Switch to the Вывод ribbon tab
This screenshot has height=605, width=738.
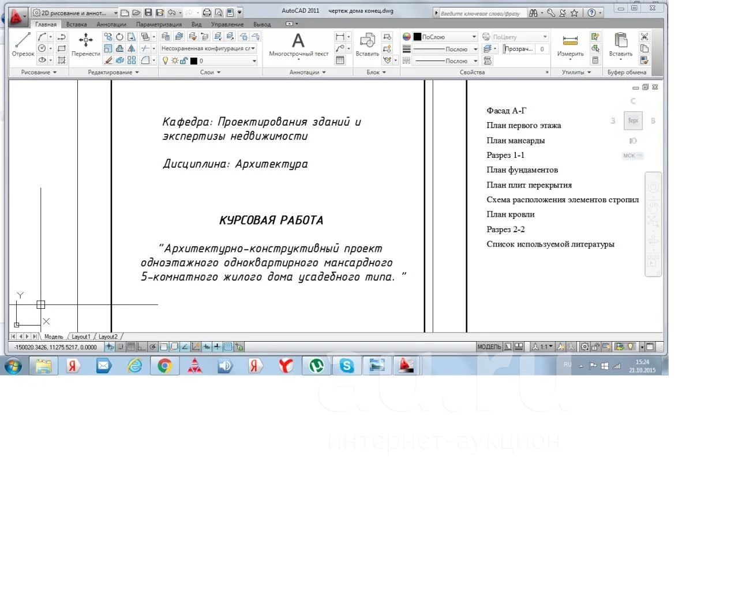262,24
